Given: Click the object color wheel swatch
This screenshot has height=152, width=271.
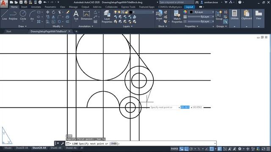Looking at the screenshot, I should 185,12.
